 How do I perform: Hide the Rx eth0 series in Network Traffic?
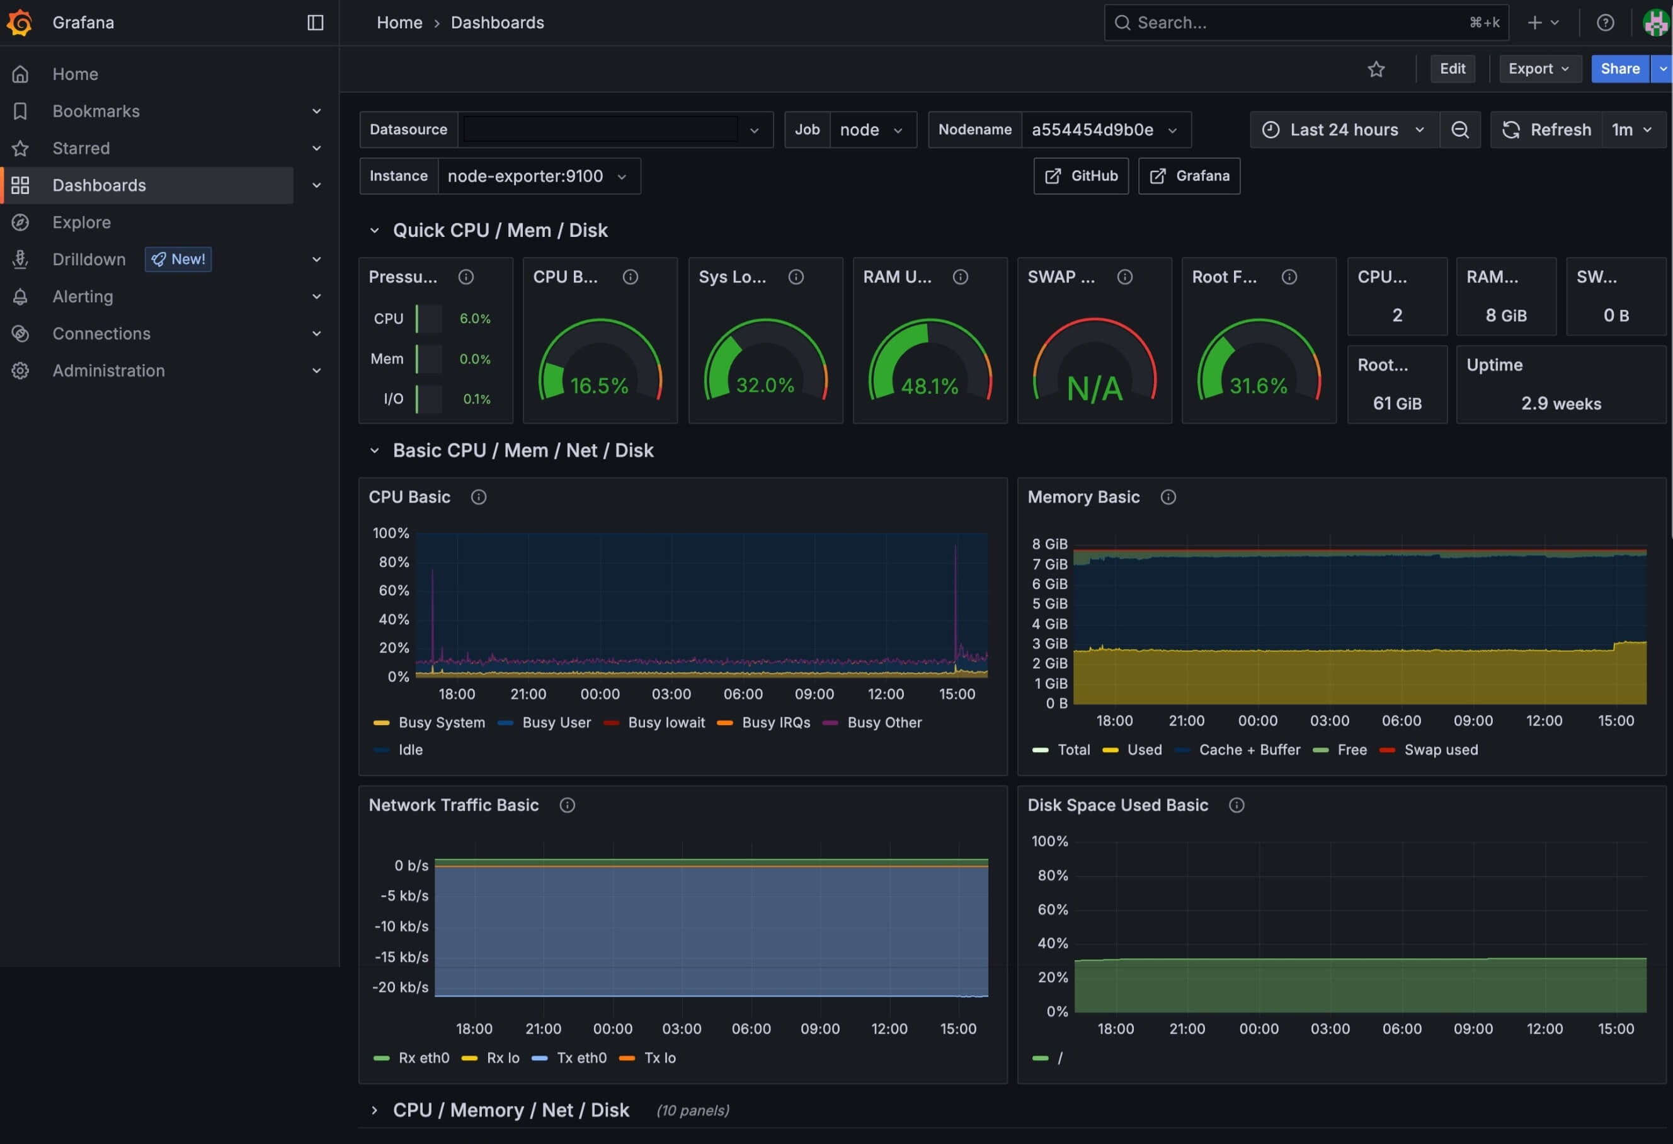tap(423, 1057)
